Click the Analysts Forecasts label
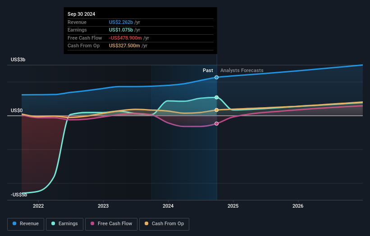370x236 pixels. coord(242,70)
